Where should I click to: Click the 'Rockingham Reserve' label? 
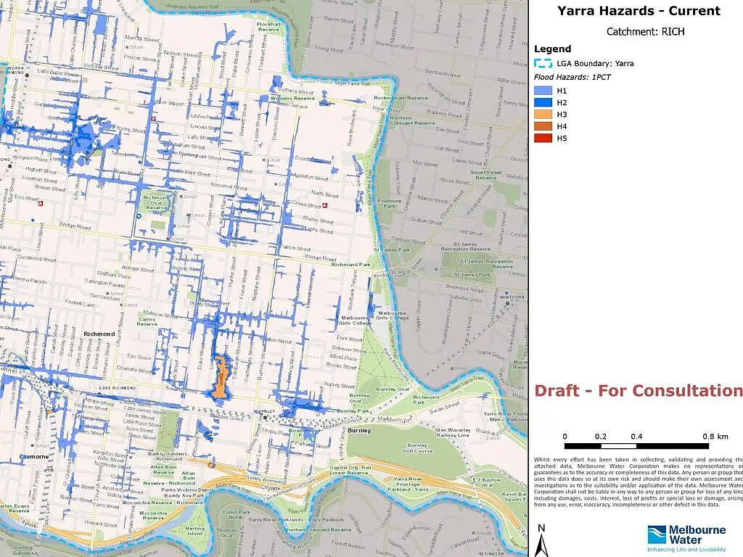point(401,98)
